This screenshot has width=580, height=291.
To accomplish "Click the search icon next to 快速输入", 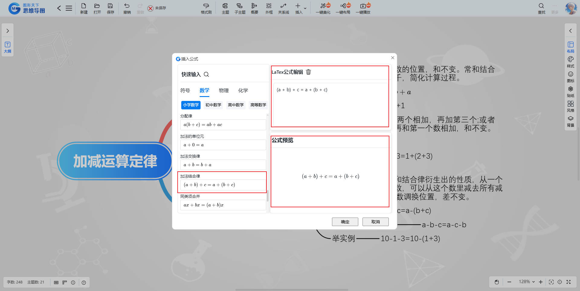I will point(206,74).
